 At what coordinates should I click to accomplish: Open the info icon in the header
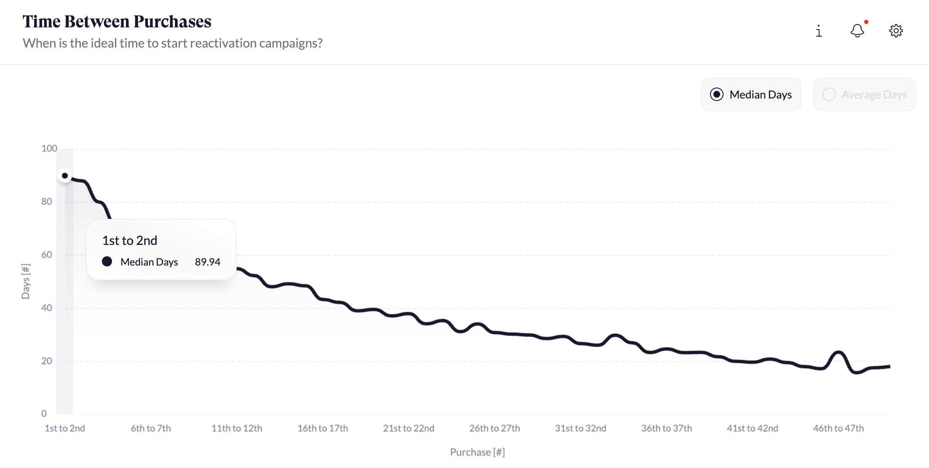coord(819,31)
